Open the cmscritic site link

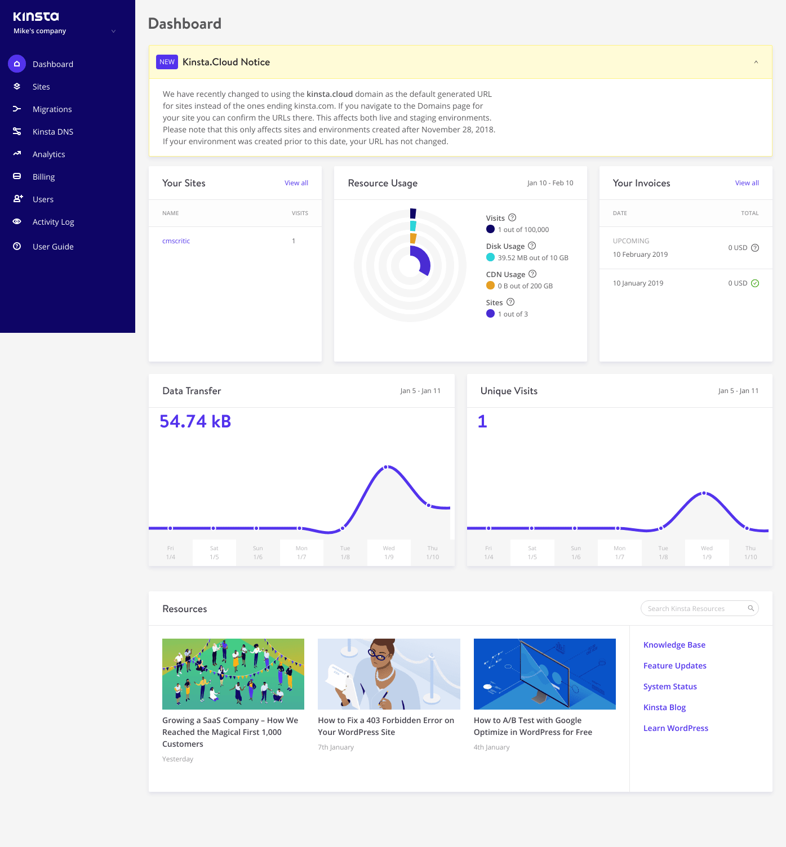pos(176,241)
